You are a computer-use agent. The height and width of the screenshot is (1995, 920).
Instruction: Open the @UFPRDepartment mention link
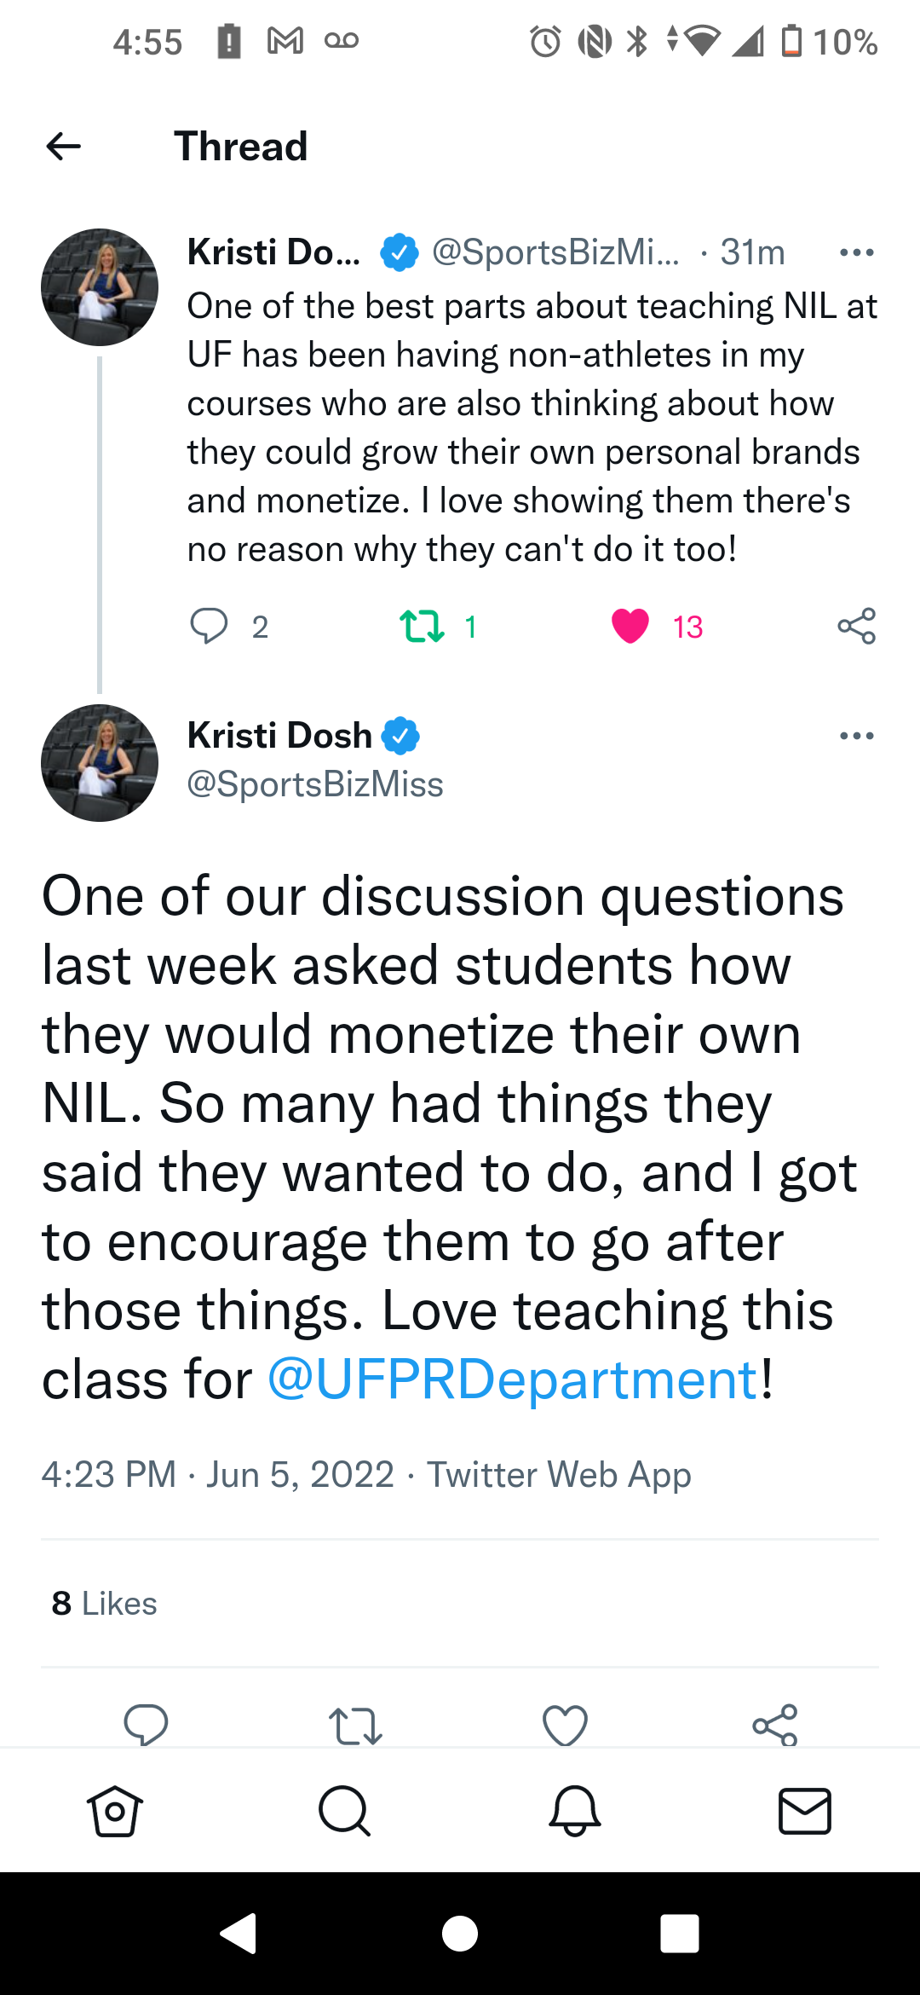(x=513, y=1379)
